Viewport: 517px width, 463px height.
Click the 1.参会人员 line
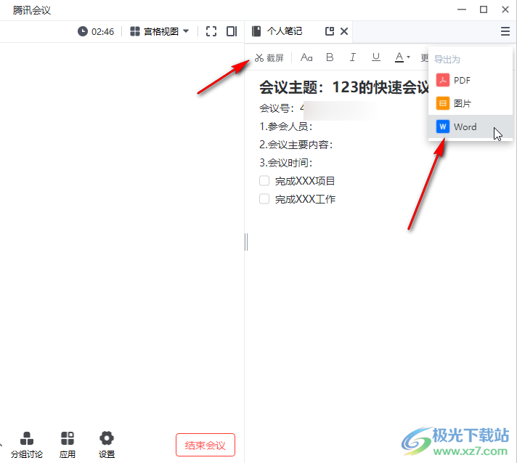coord(285,126)
